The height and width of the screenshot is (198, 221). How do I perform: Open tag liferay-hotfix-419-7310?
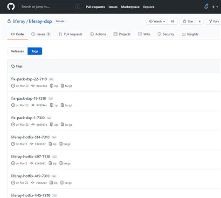[30, 176]
